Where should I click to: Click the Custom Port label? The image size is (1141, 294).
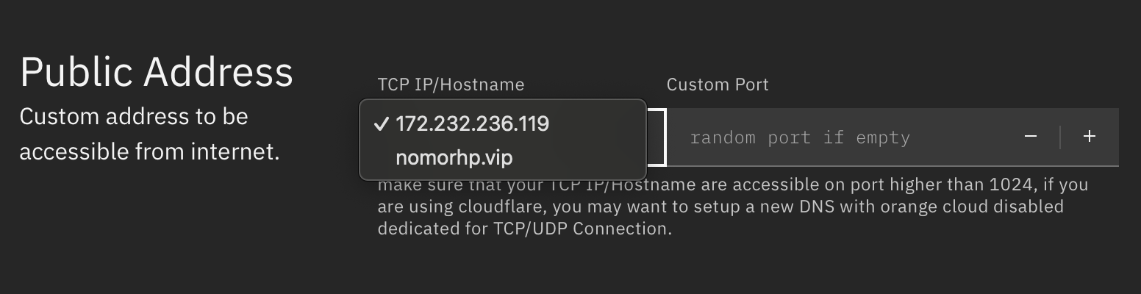click(717, 85)
